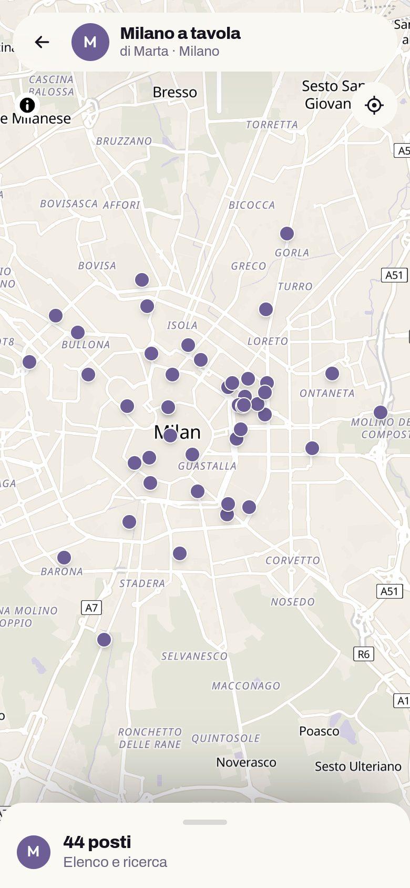
Task: Tap the Bruzzano district label
Action: click(x=124, y=141)
